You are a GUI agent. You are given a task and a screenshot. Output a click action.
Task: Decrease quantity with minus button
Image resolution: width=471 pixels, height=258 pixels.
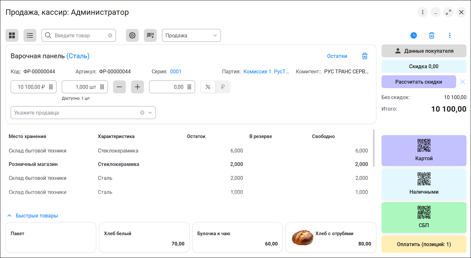[x=119, y=87]
